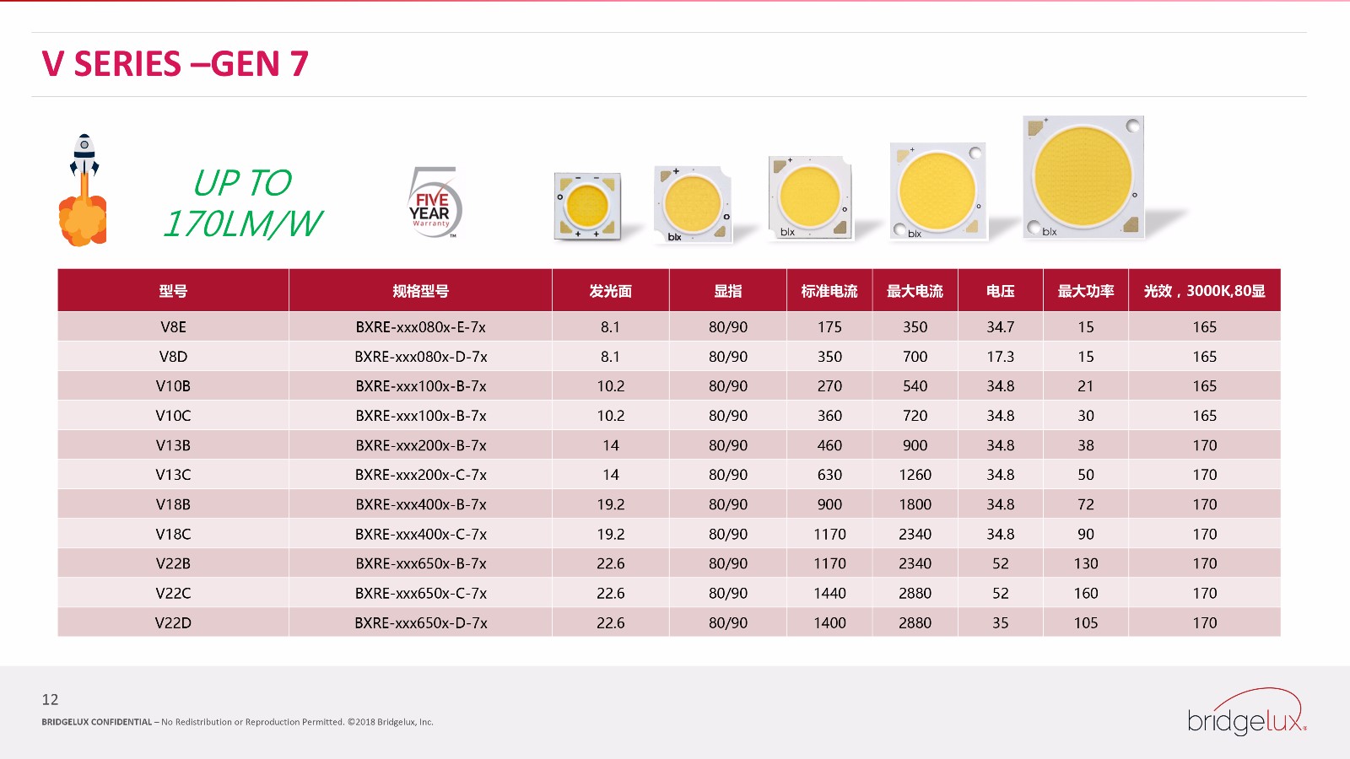Click part number BXRE-xxx650x-B-7x
1350x759 pixels.
coord(420,563)
